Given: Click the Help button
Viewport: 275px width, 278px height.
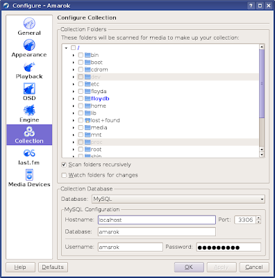Looking at the screenshot, I should (20, 268).
